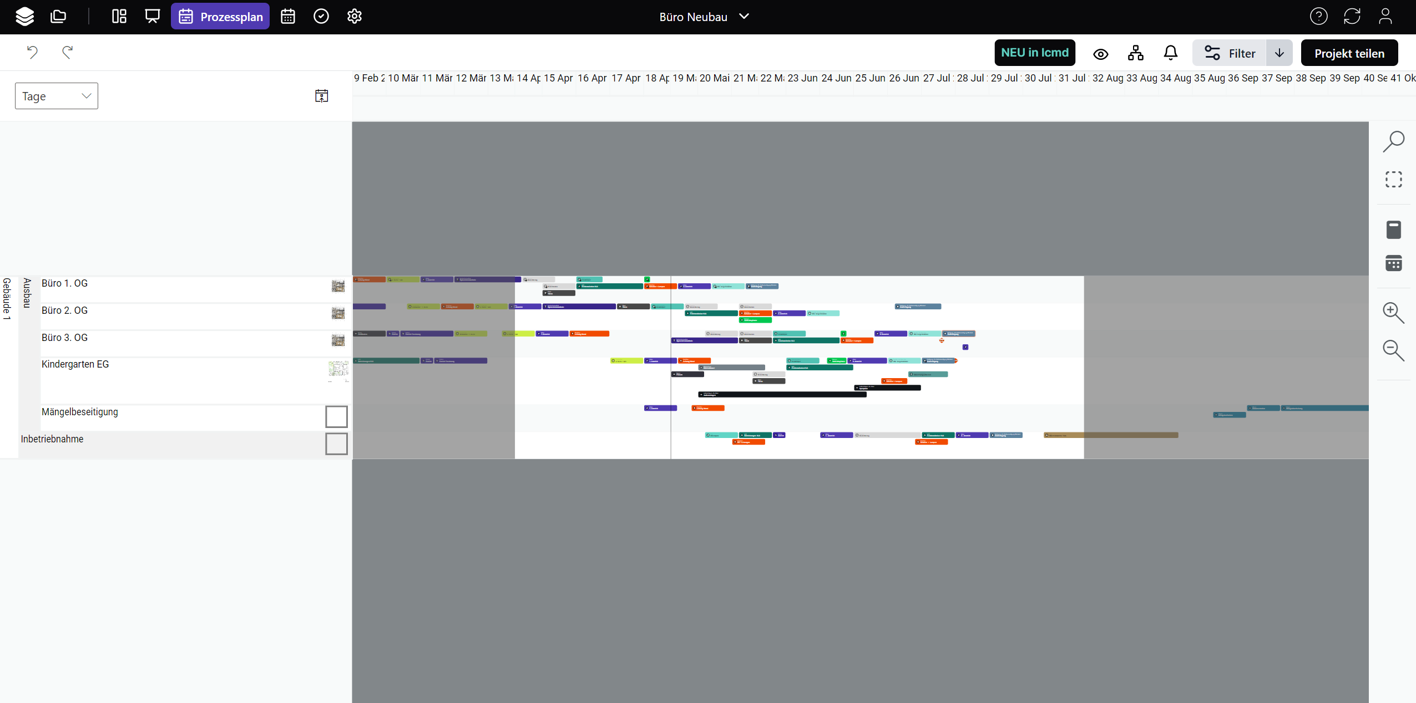The height and width of the screenshot is (703, 1416).
Task: Zoom in with plus magnifier
Action: [1393, 313]
